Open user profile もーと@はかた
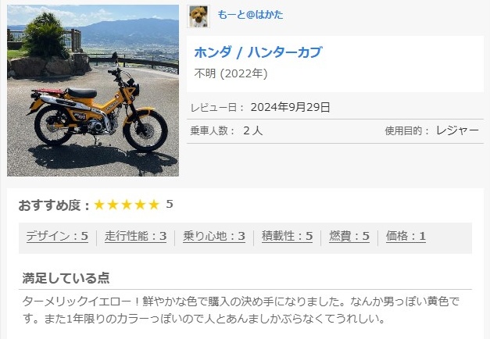 (250, 15)
